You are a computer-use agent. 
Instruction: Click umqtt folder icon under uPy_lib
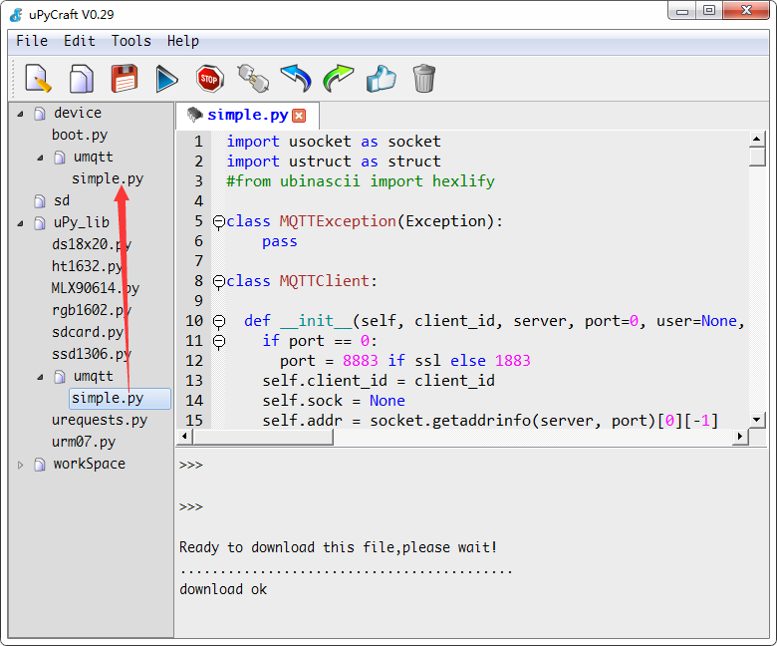(x=60, y=377)
